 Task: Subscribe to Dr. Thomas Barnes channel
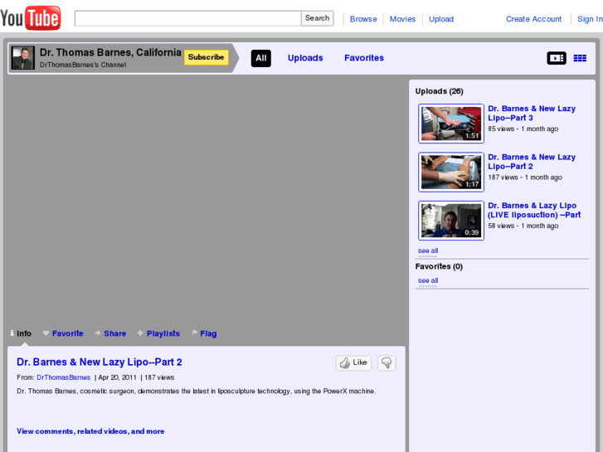pos(207,57)
